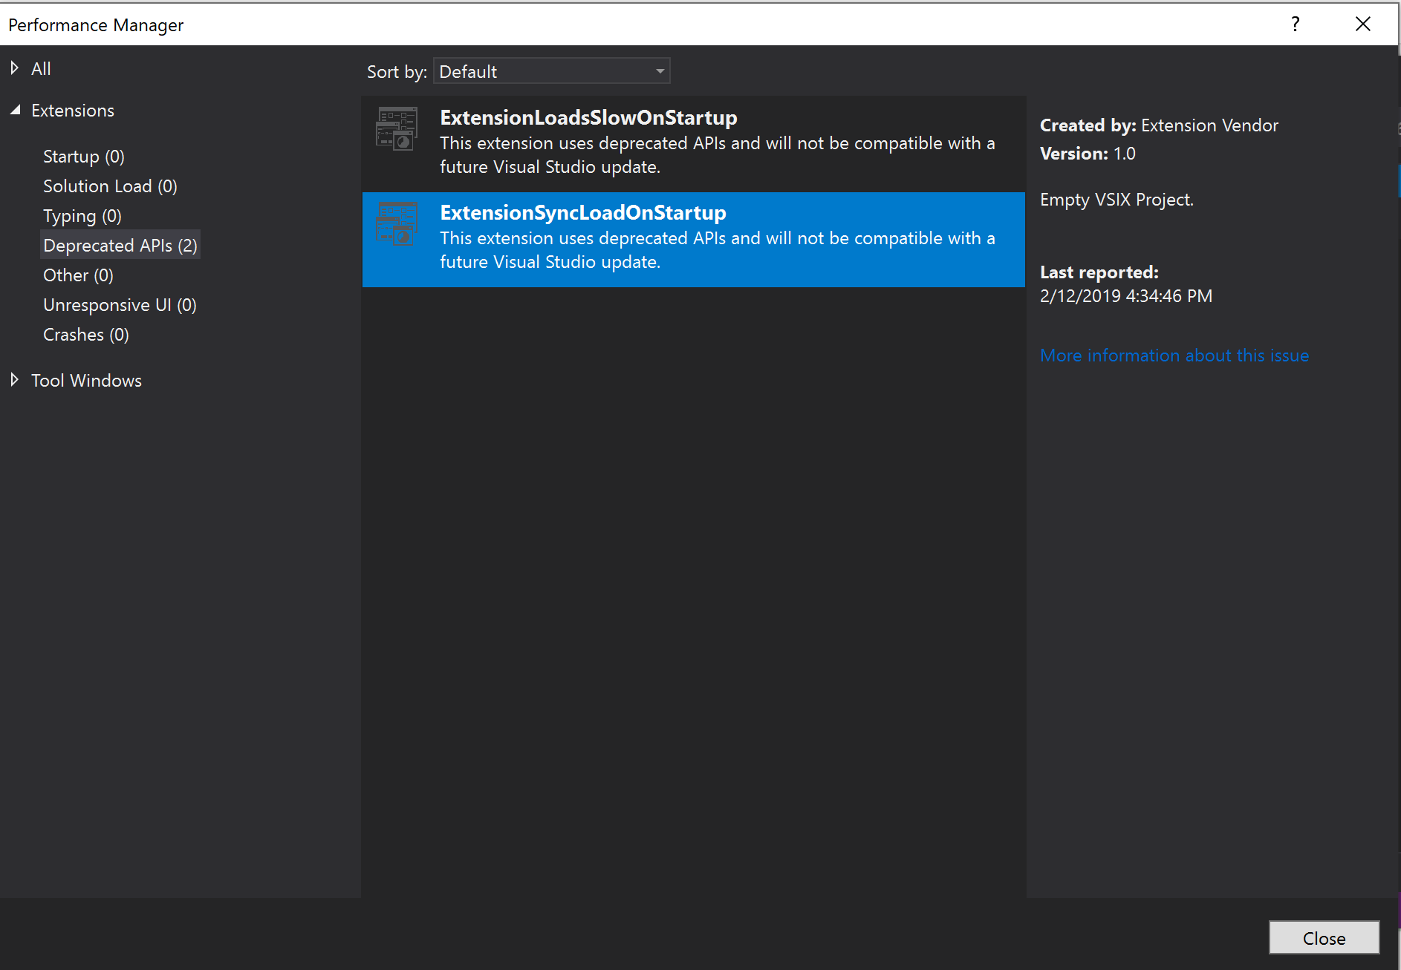Expand the All tree node
This screenshot has height=970, width=1401.
[x=15, y=68]
